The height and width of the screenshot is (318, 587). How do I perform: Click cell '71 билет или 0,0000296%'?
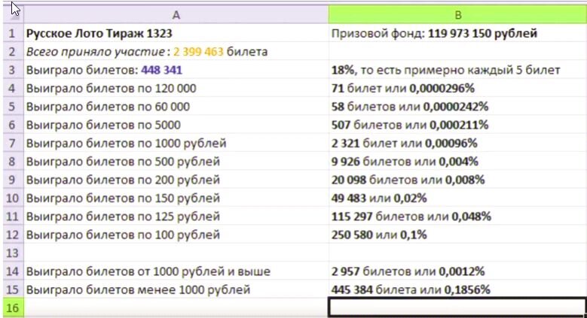point(457,88)
